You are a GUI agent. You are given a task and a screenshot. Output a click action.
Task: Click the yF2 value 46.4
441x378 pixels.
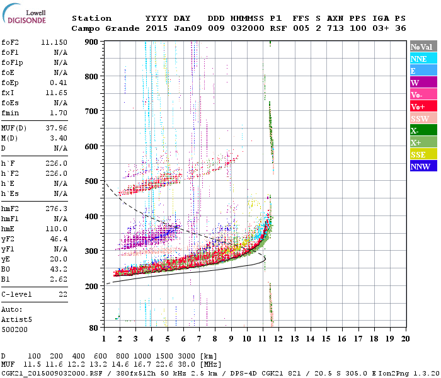pyautogui.click(x=59, y=239)
